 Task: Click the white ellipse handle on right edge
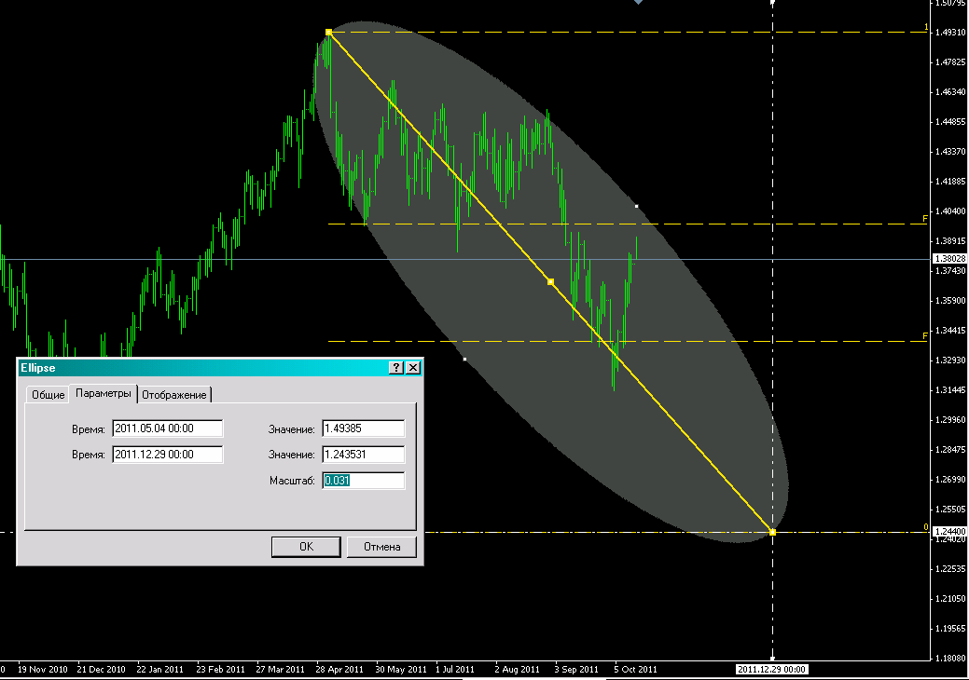pos(636,206)
